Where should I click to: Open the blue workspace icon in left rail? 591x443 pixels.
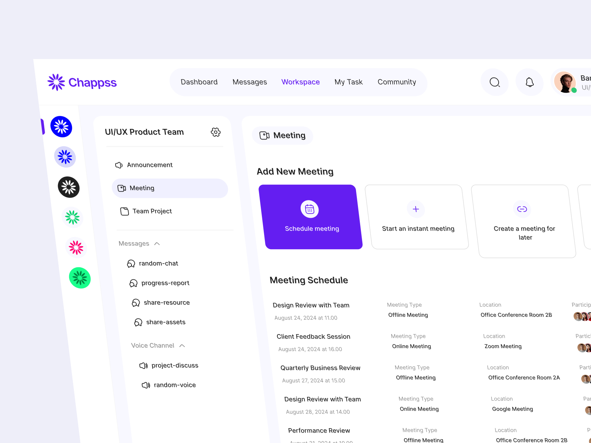pos(61,126)
